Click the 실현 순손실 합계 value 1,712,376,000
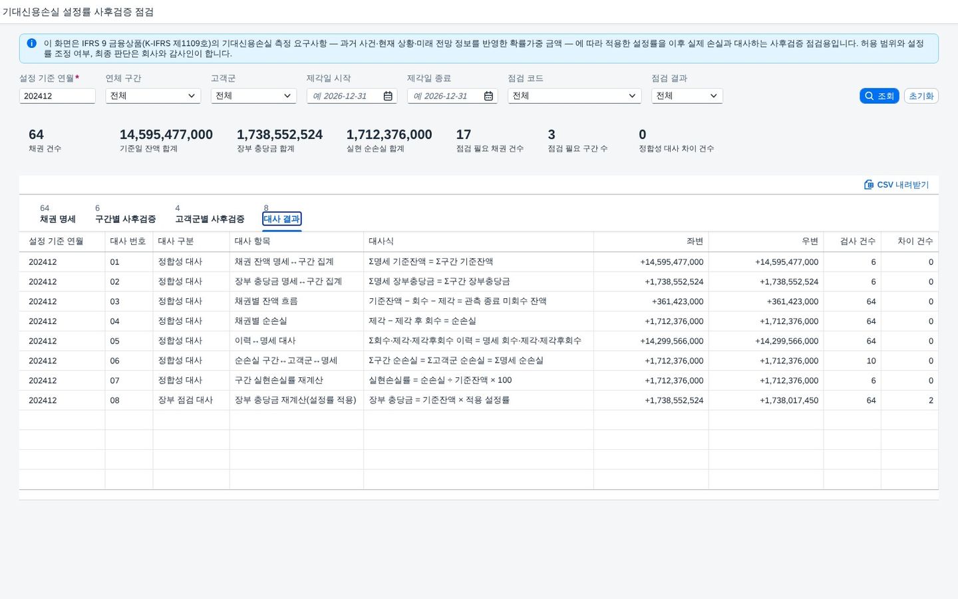This screenshot has width=958, height=599. (x=389, y=135)
